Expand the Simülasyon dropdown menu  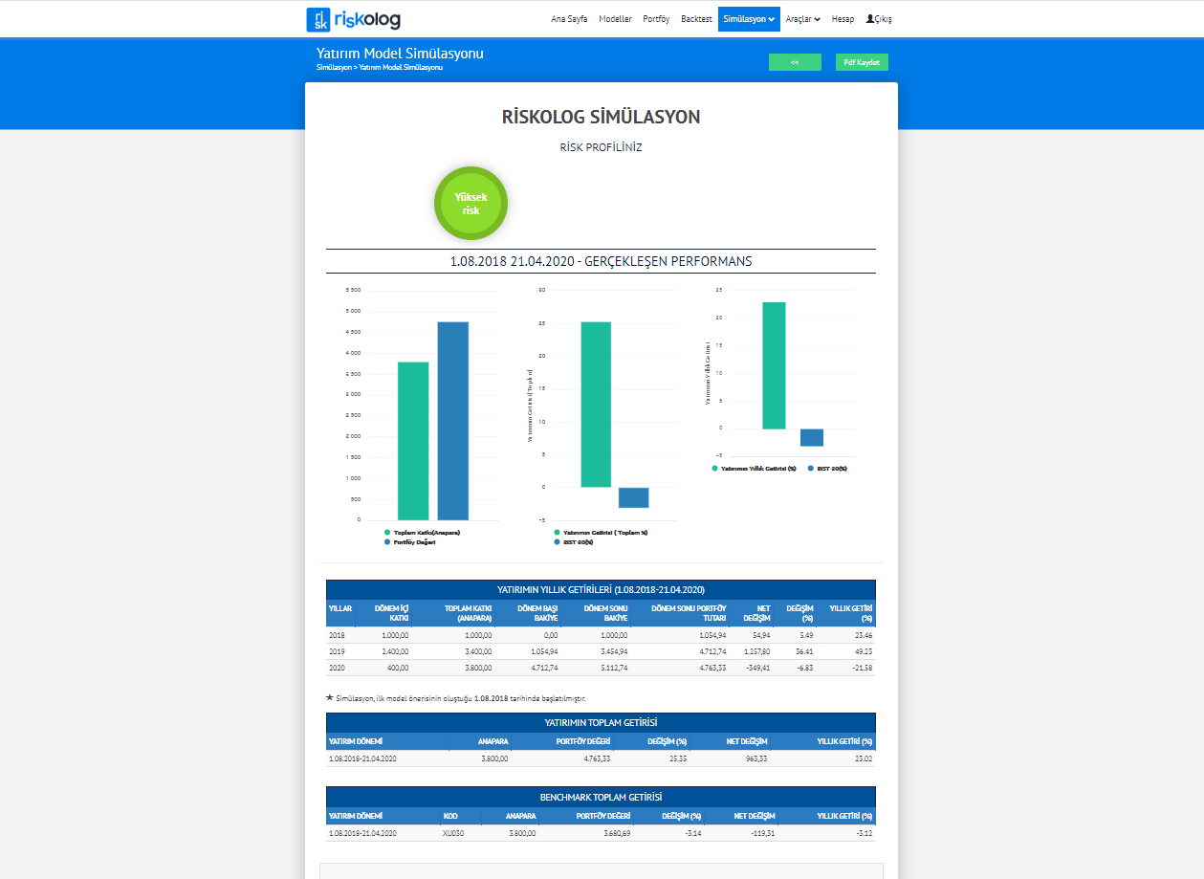749,19
